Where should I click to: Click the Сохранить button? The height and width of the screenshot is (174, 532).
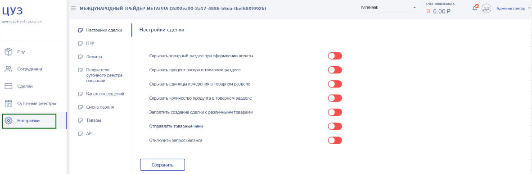point(162,165)
